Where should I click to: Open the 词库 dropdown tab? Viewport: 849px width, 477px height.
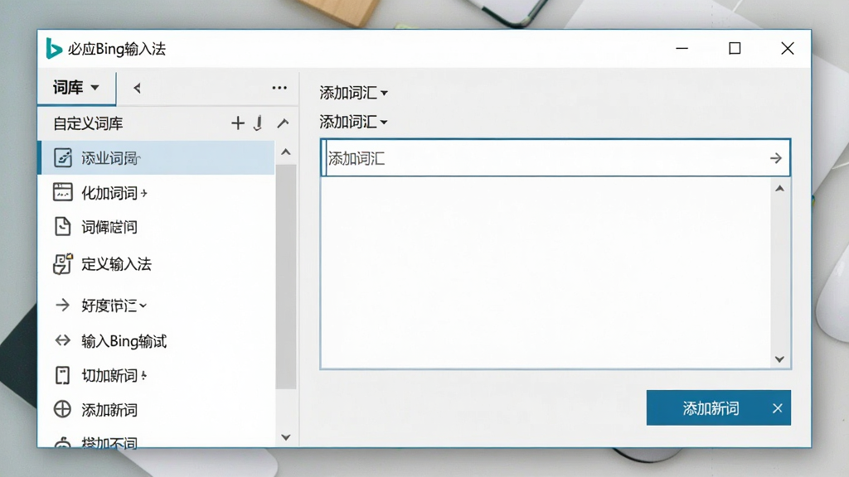[76, 87]
